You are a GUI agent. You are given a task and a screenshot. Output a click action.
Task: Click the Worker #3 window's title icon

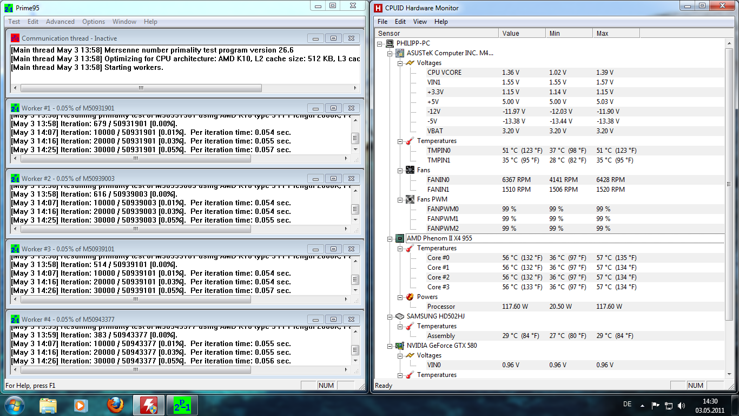(15, 249)
